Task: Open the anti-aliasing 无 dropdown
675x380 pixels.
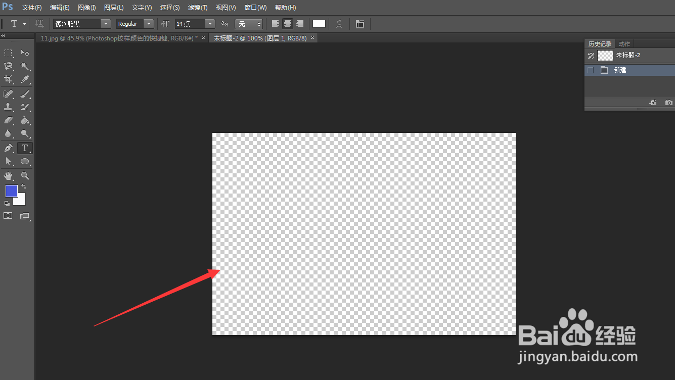Action: [249, 24]
